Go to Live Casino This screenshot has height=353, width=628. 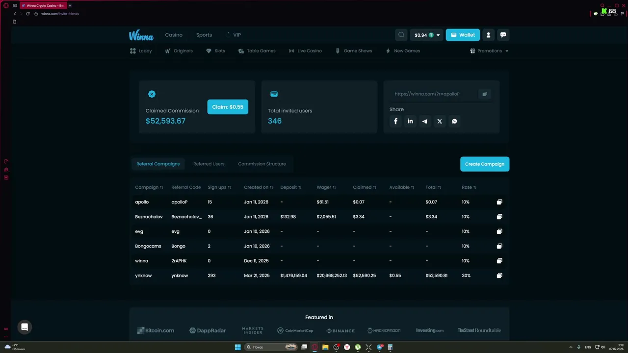pyautogui.click(x=305, y=51)
